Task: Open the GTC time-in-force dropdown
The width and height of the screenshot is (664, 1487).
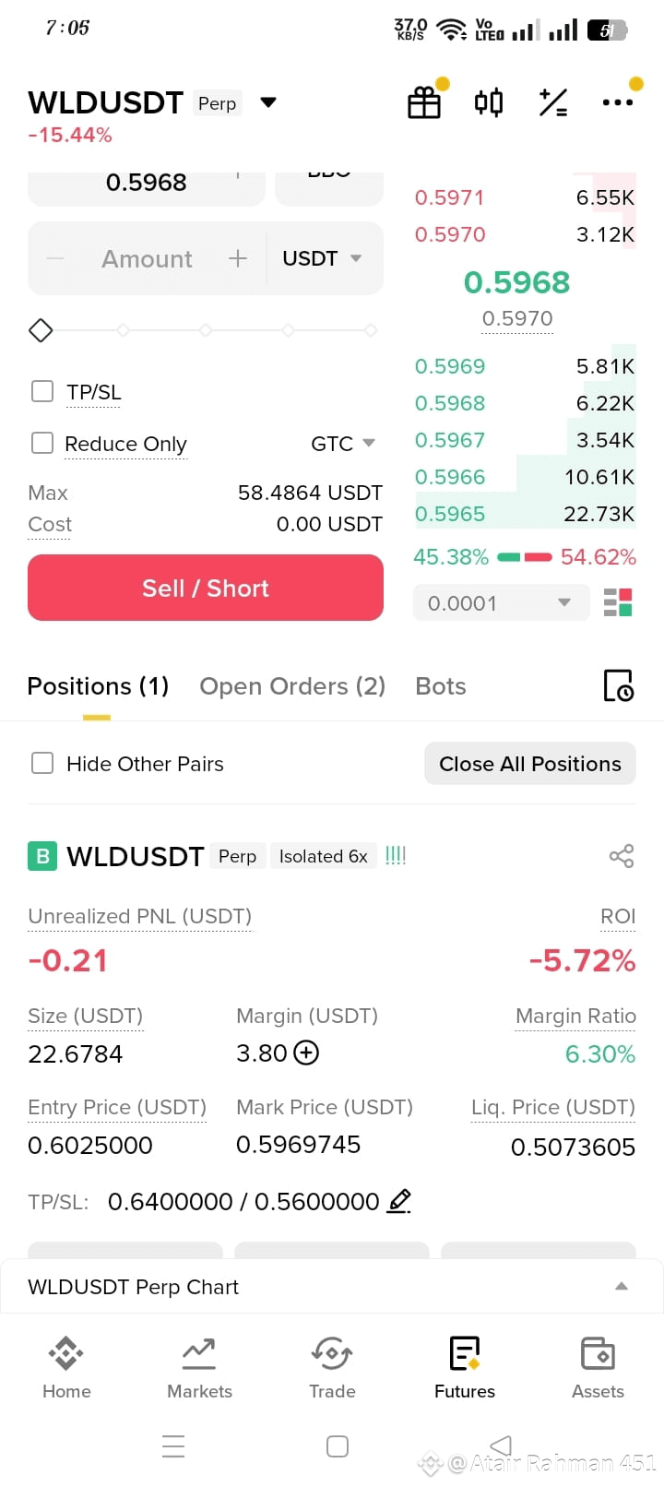Action: [x=343, y=444]
